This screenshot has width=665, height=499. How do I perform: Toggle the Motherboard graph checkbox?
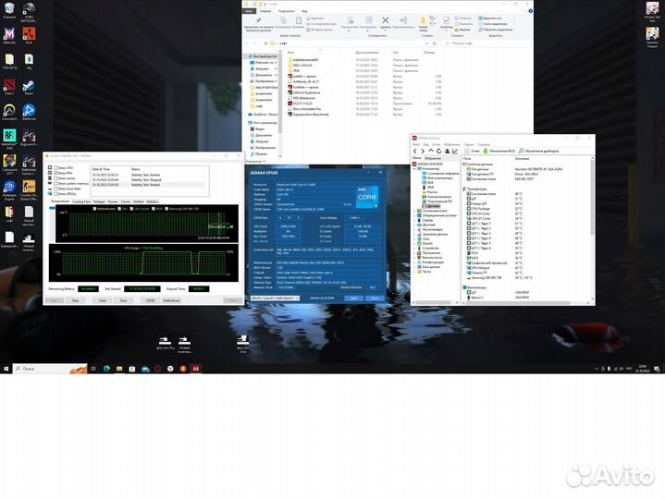[x=94, y=209]
